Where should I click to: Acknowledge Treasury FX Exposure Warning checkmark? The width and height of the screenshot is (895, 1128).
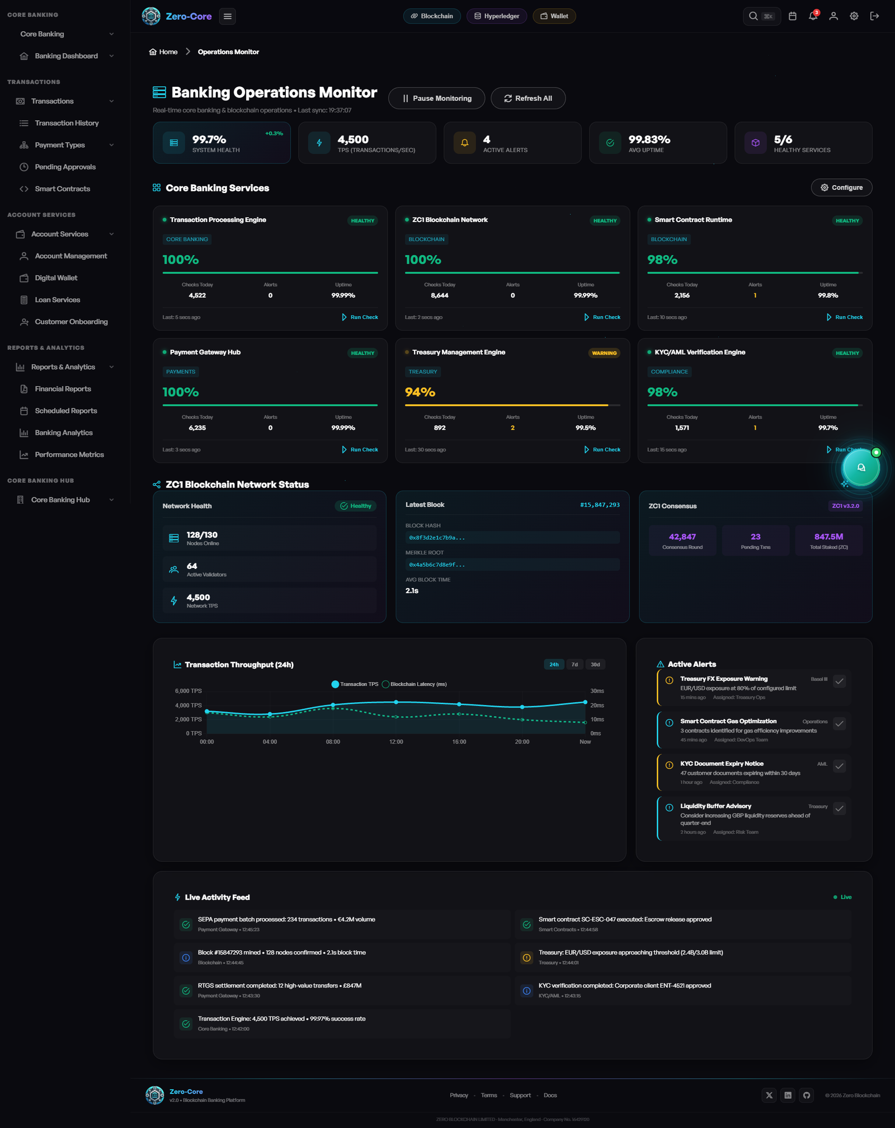coord(839,681)
